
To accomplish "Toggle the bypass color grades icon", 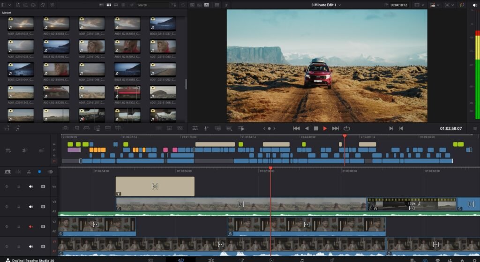I will tap(462, 5).
